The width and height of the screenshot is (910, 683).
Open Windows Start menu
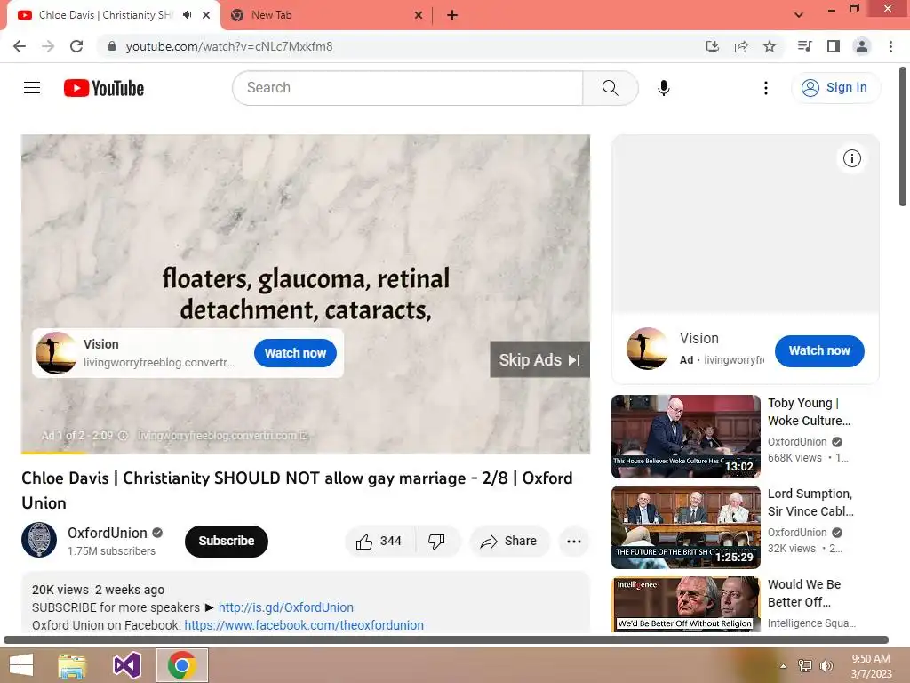(21, 665)
